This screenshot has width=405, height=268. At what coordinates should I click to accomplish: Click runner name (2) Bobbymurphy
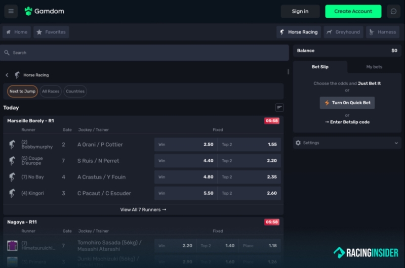[x=37, y=145]
